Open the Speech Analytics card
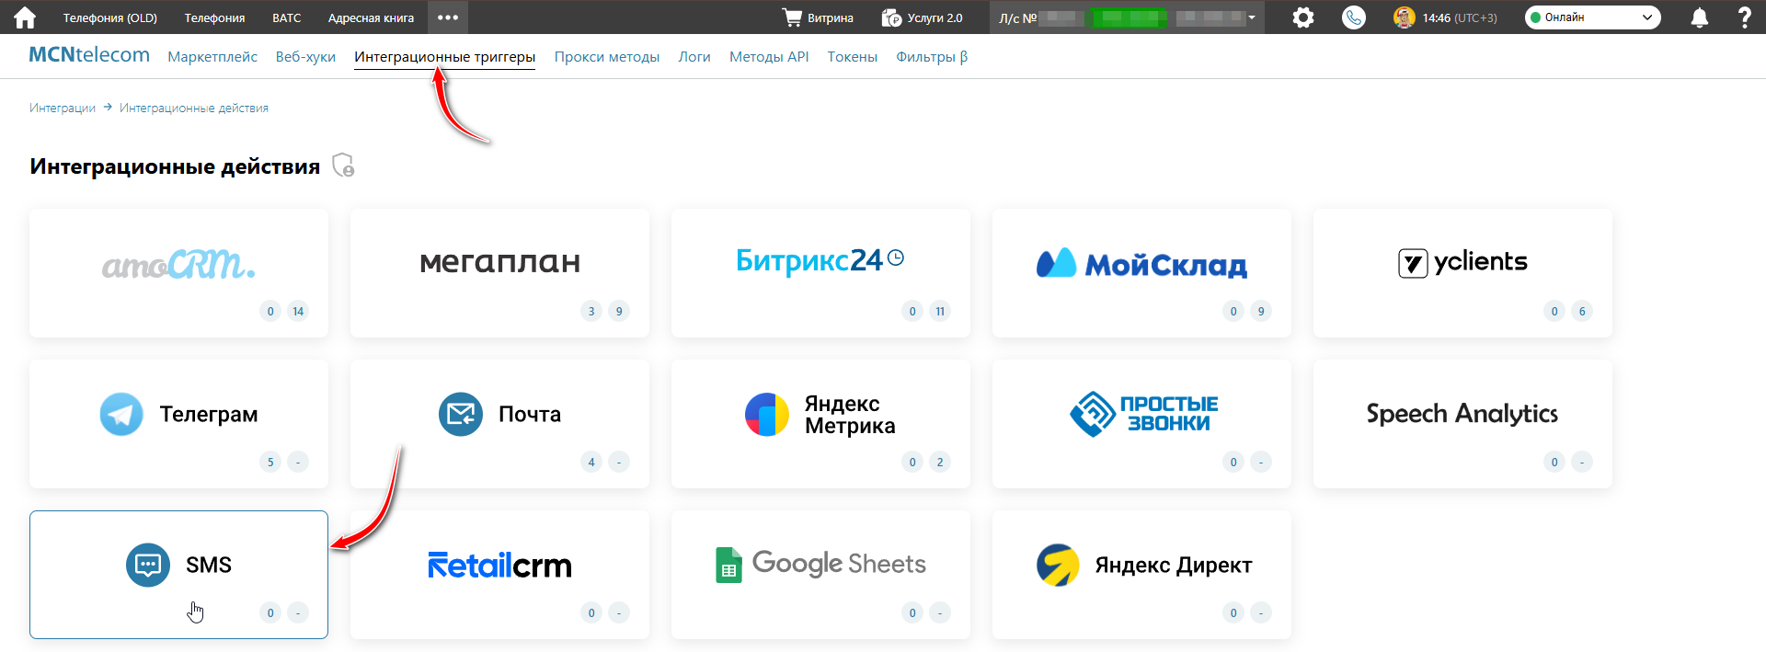This screenshot has width=1766, height=652. (1462, 424)
